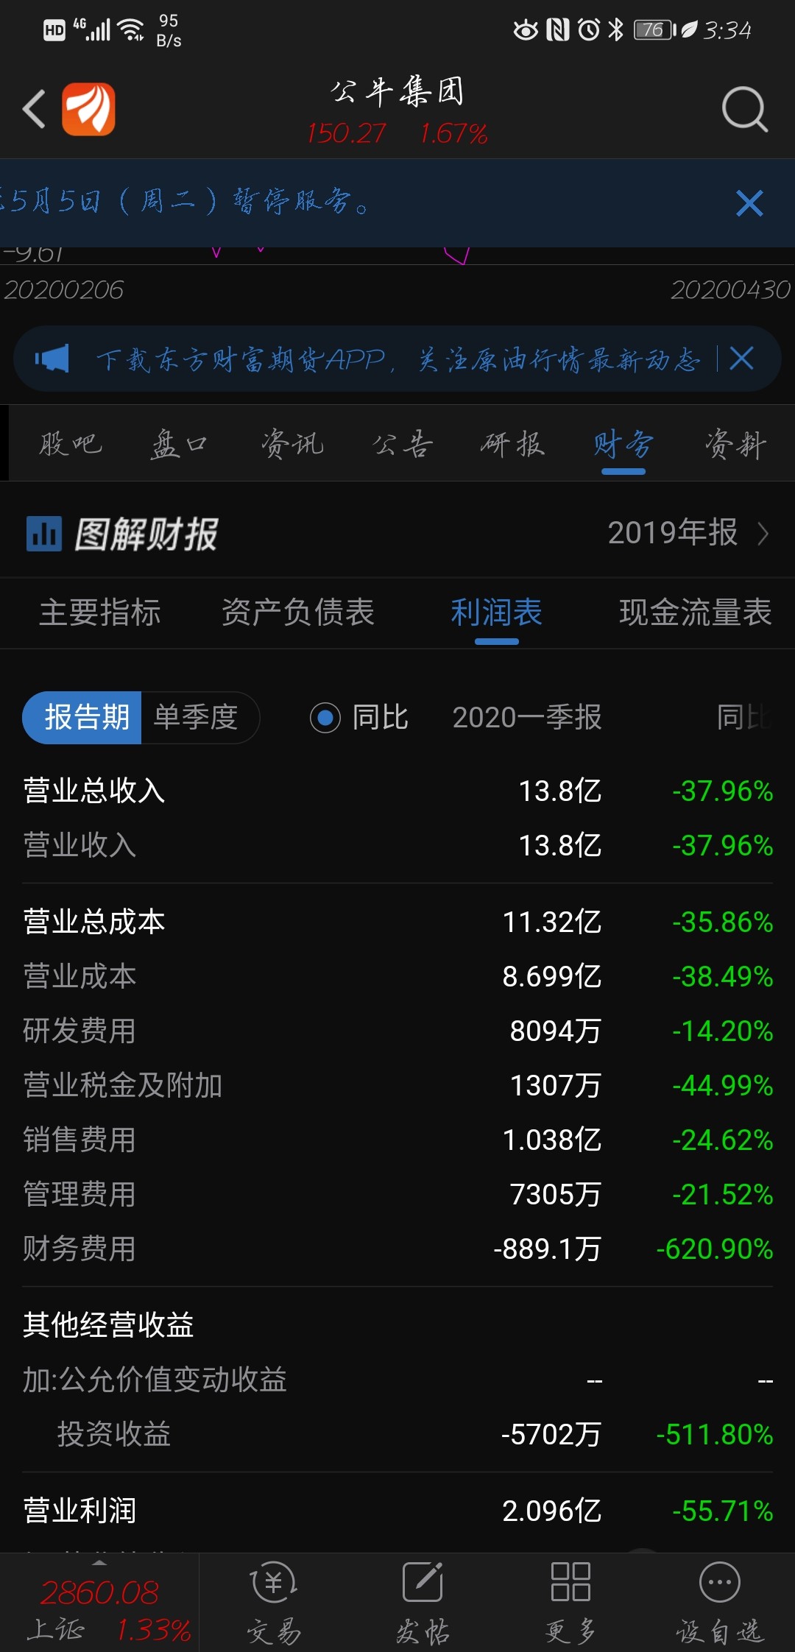This screenshot has height=1652, width=795.
Task: Tap the Wi-Fi status icon
Action: 132,30
